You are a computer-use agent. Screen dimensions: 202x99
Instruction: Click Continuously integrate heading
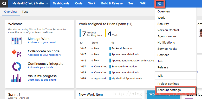45,64
